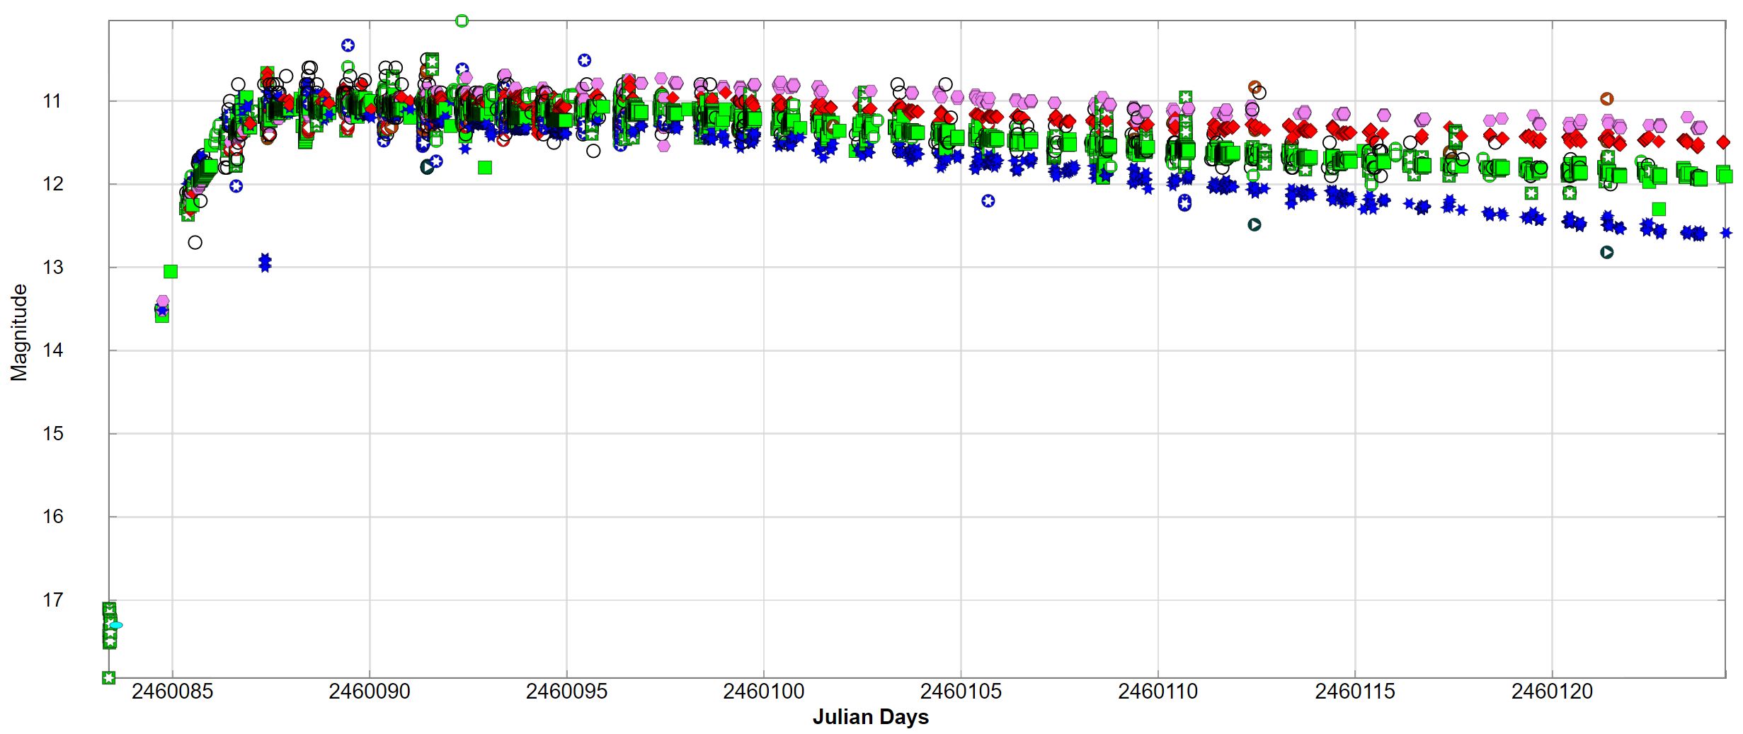This screenshot has width=1743, height=734.
Task: Click the x-axis tick label '2460090'
Action: [x=369, y=692]
